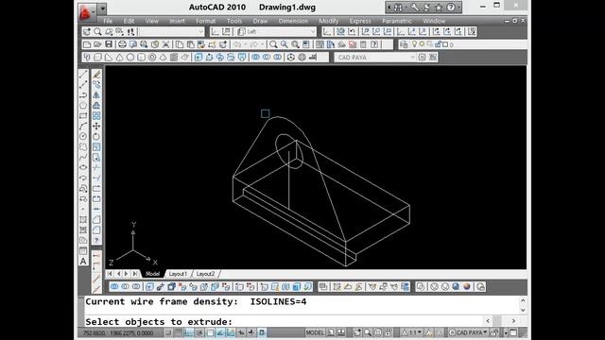
Task: Open the Parametric menu
Action: [x=397, y=21]
